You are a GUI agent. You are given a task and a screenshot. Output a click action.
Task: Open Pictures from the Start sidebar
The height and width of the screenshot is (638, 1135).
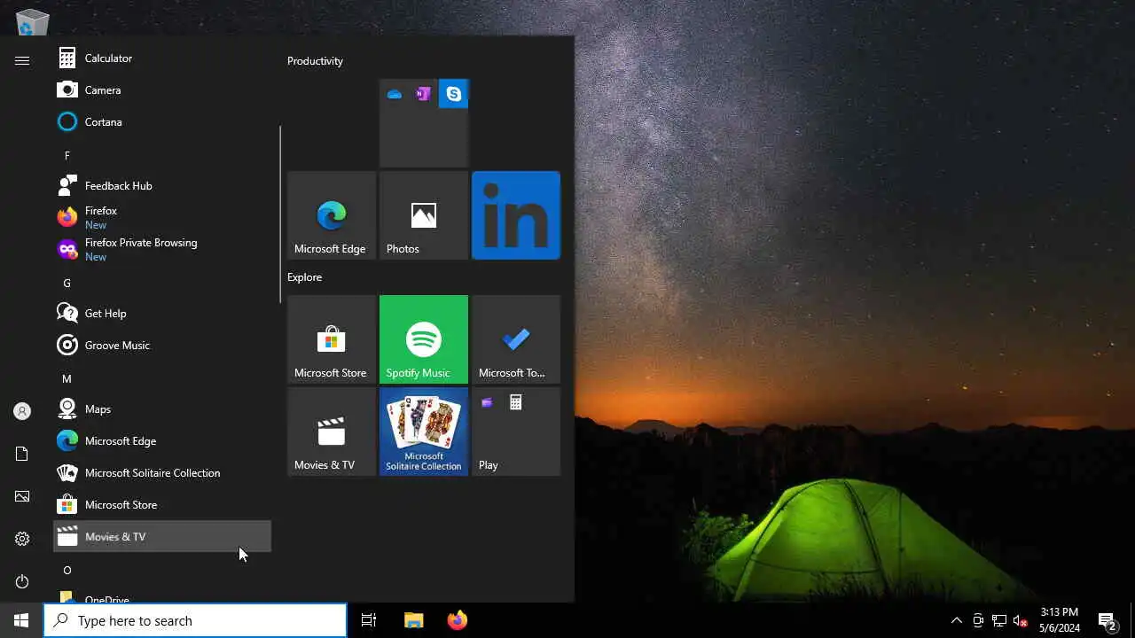[x=22, y=496]
